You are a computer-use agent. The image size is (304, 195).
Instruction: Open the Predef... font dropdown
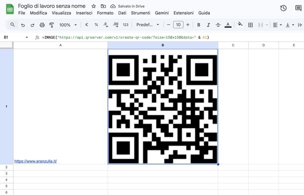point(148,25)
